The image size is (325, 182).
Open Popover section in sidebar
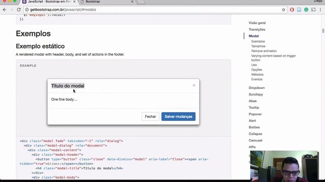[255, 114]
